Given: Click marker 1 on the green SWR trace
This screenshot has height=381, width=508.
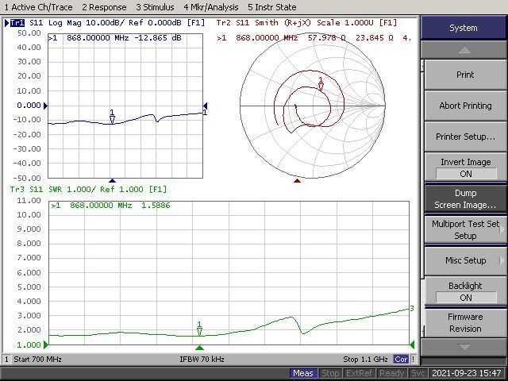Looking at the screenshot, I should tap(199, 329).
